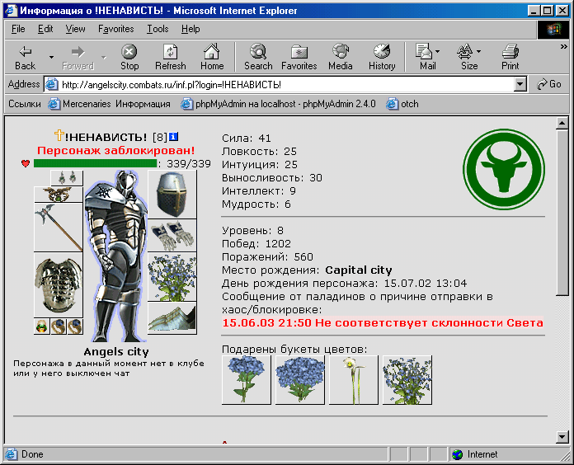The width and height of the screenshot is (574, 465).
Task: Click the vertical scrollbar thumb
Action: click(x=562, y=213)
